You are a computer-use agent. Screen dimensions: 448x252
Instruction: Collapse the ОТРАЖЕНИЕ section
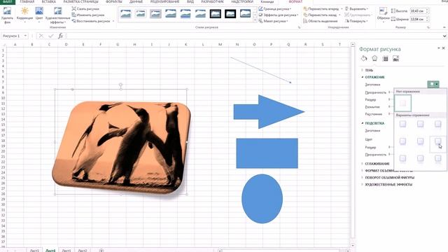pyautogui.click(x=374, y=77)
